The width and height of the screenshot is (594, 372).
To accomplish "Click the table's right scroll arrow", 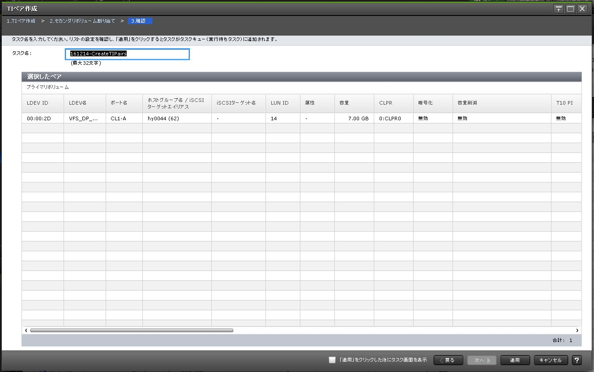I will tap(577, 330).
